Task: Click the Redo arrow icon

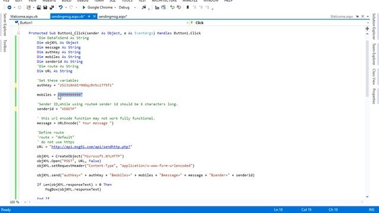Action: pos(71,8)
